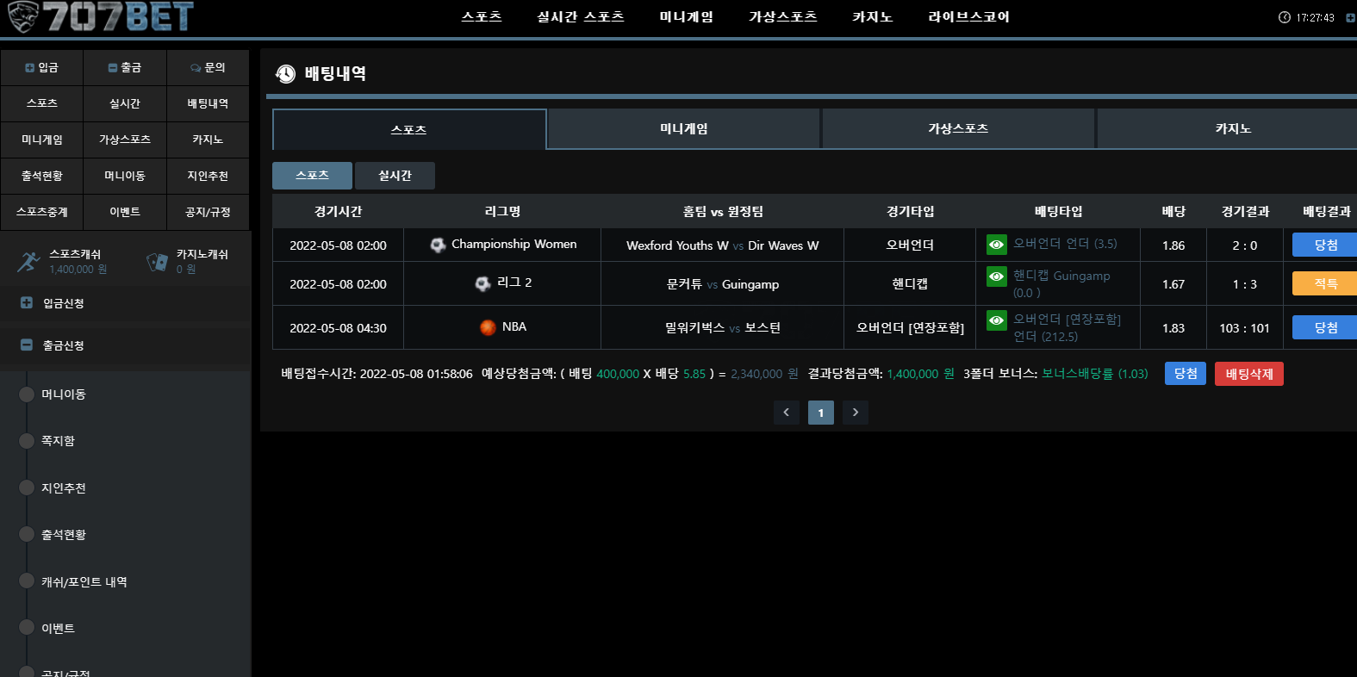This screenshot has height=677, width=1357.
Task: Select page 1 in pagination
Action: coord(821,413)
